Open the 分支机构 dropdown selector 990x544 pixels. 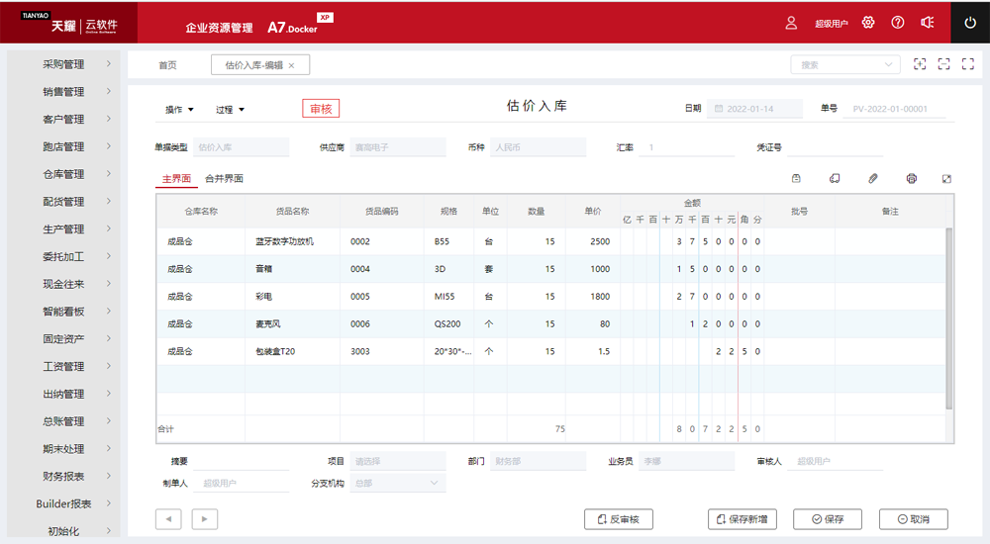click(x=398, y=483)
